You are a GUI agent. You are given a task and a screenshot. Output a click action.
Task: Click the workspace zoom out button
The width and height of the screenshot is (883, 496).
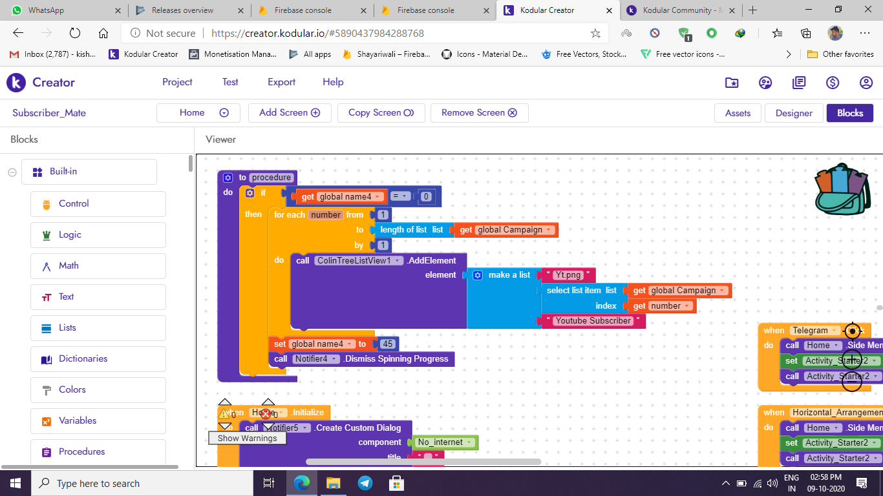[x=852, y=381]
